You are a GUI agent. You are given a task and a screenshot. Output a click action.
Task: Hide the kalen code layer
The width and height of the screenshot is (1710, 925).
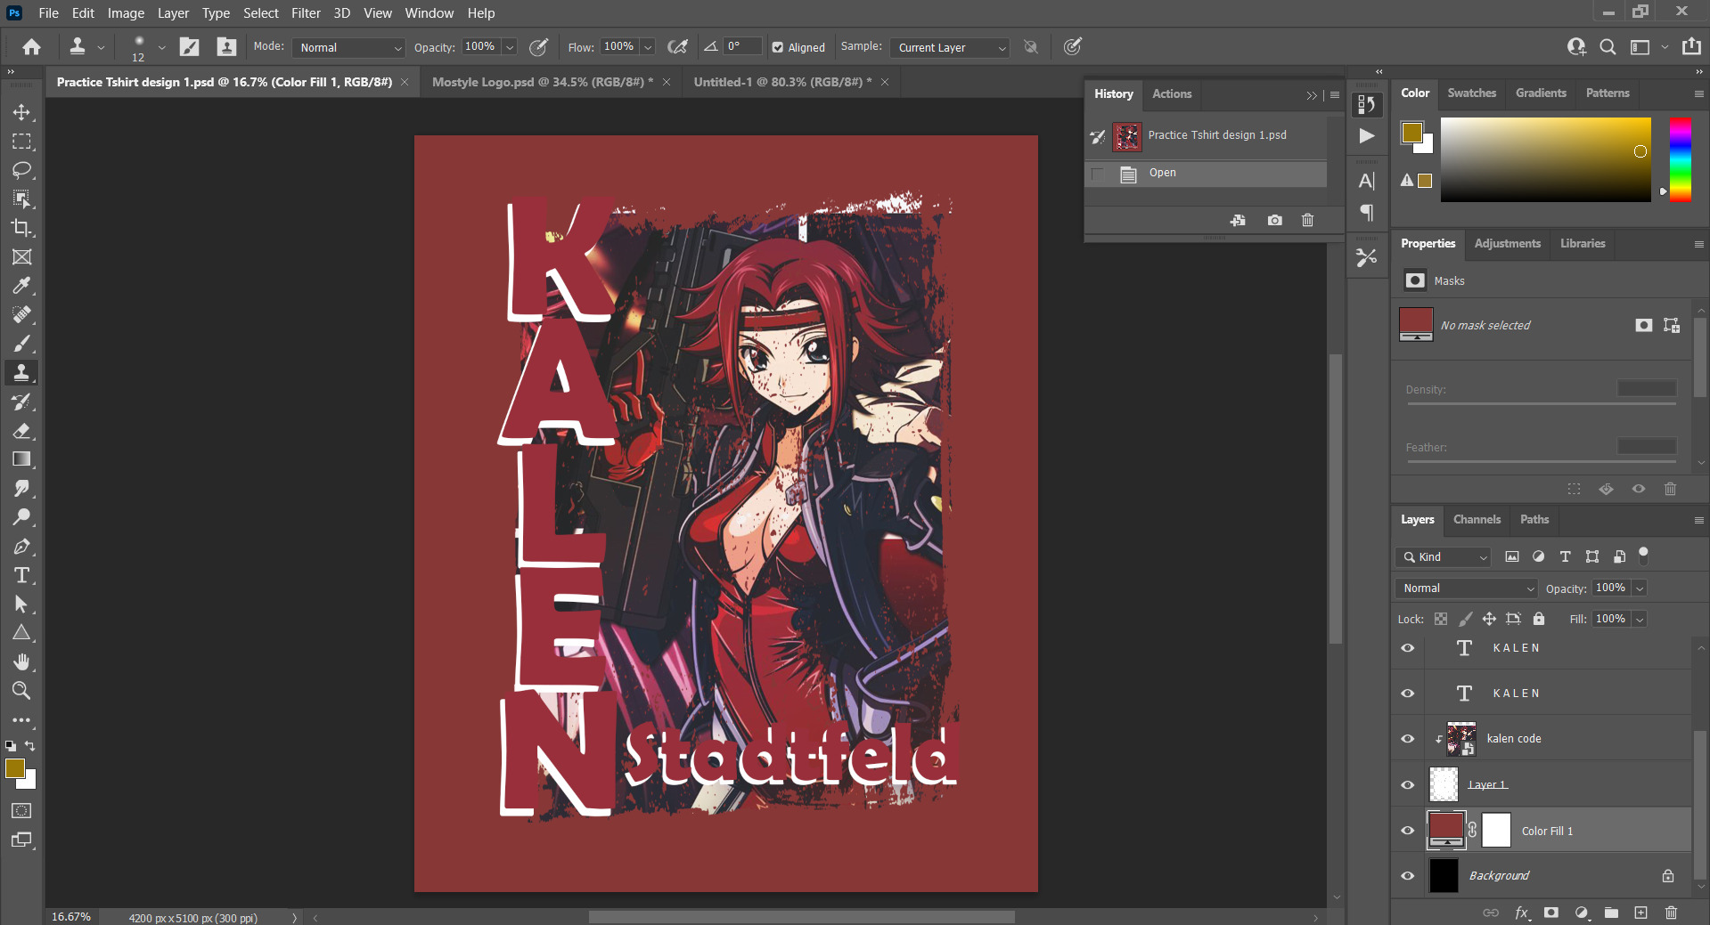[1408, 739]
